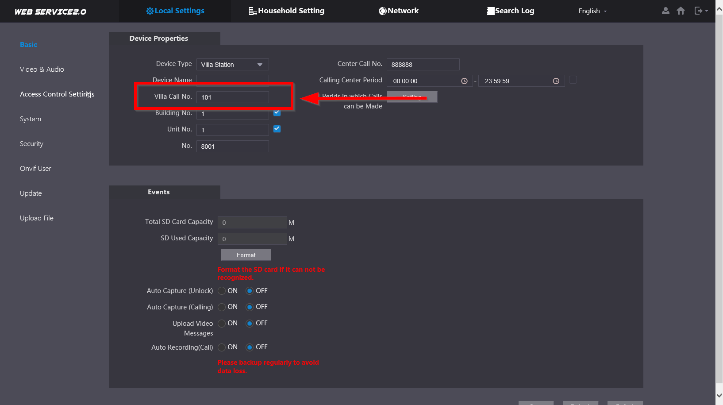Viewport: 723px width, 405px height.
Task: Open the Search Log tab
Action: [x=510, y=11]
